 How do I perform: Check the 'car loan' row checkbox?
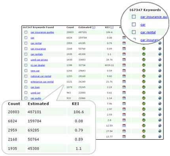(x=26, y=87)
